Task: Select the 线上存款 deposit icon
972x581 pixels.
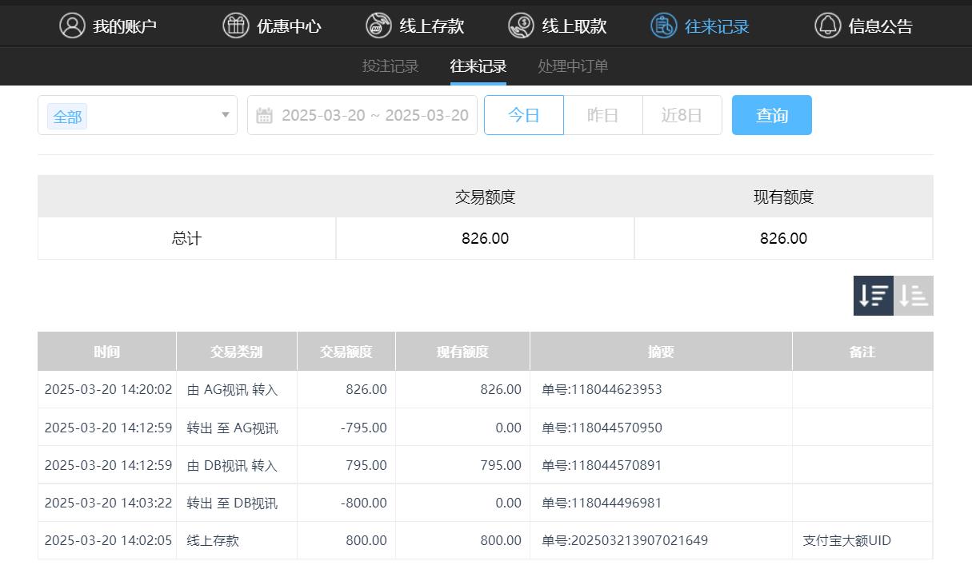Action: [x=378, y=25]
